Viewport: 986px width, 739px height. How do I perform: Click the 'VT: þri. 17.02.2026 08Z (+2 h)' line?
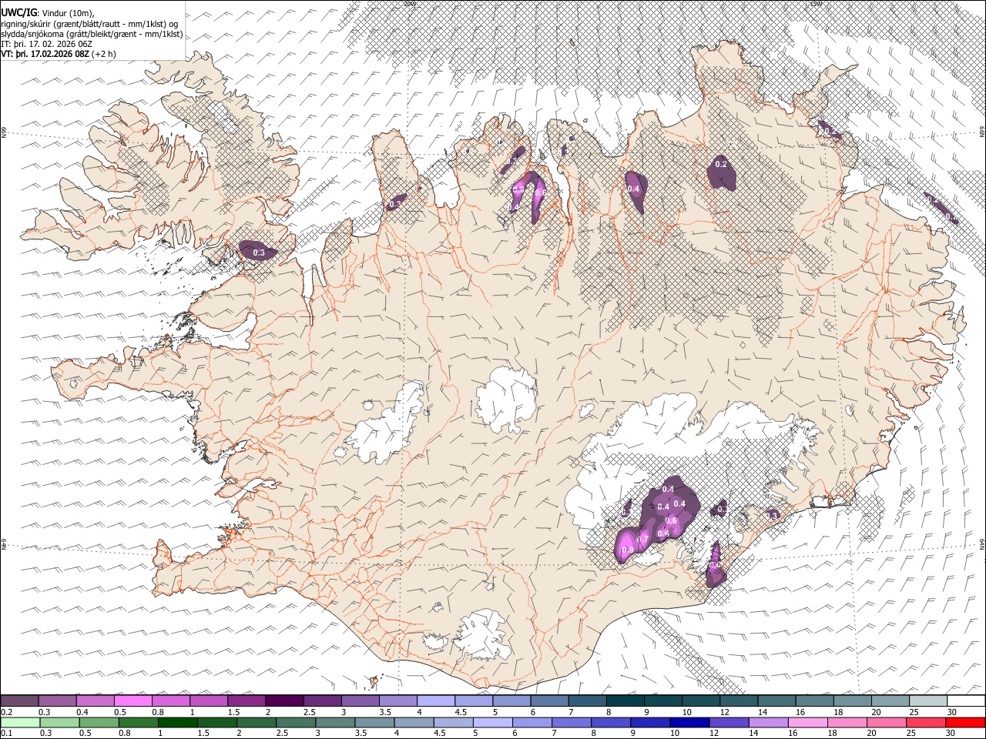point(59,54)
